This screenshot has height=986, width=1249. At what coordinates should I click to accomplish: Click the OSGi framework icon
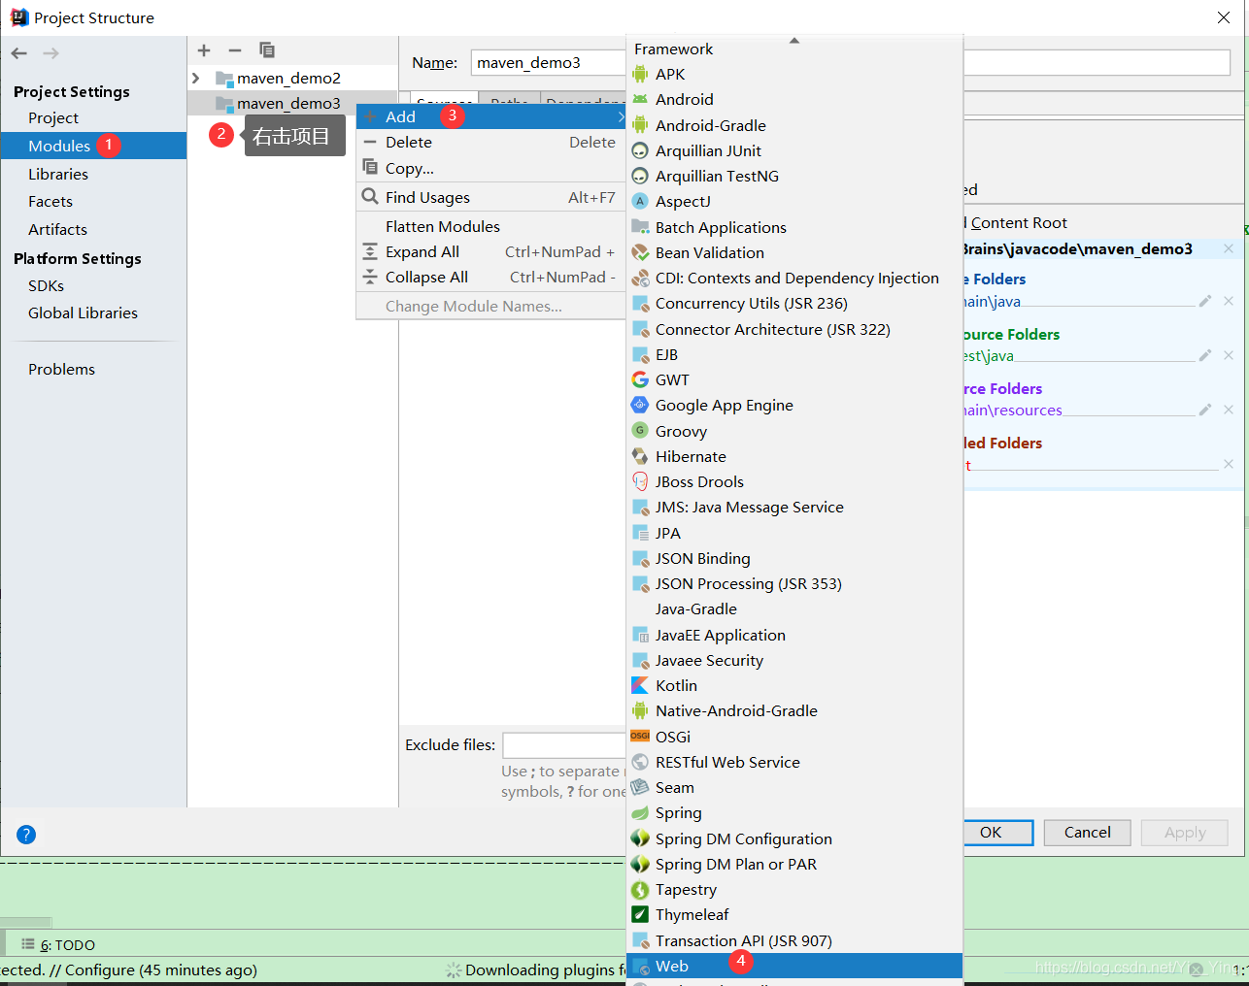(x=640, y=737)
